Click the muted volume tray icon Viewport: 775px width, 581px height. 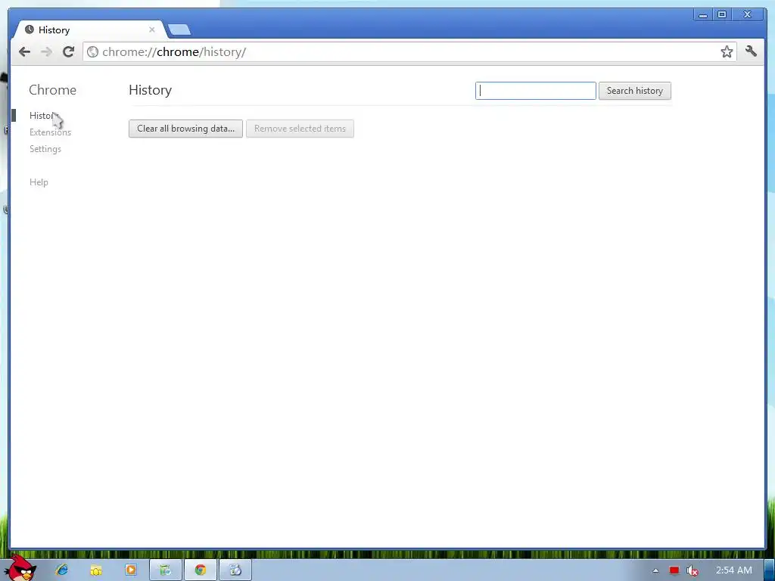click(x=693, y=570)
